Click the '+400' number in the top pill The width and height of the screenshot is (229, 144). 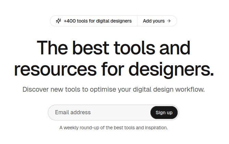tap(70, 21)
